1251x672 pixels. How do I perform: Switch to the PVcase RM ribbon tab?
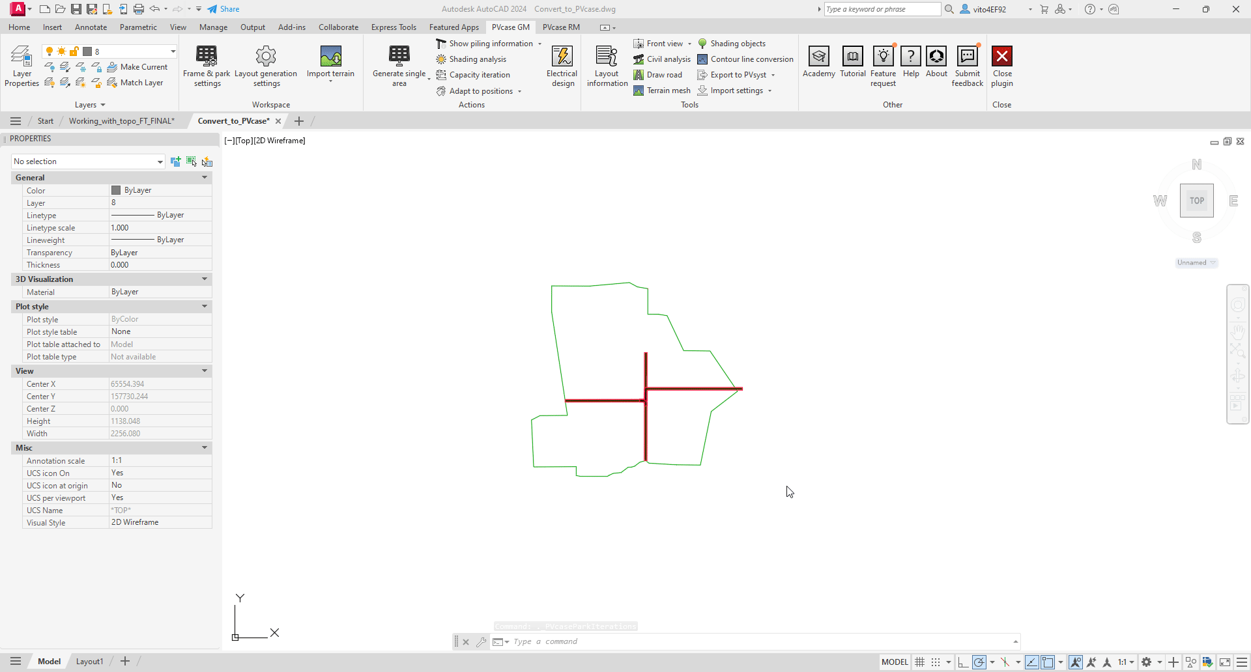click(x=560, y=27)
